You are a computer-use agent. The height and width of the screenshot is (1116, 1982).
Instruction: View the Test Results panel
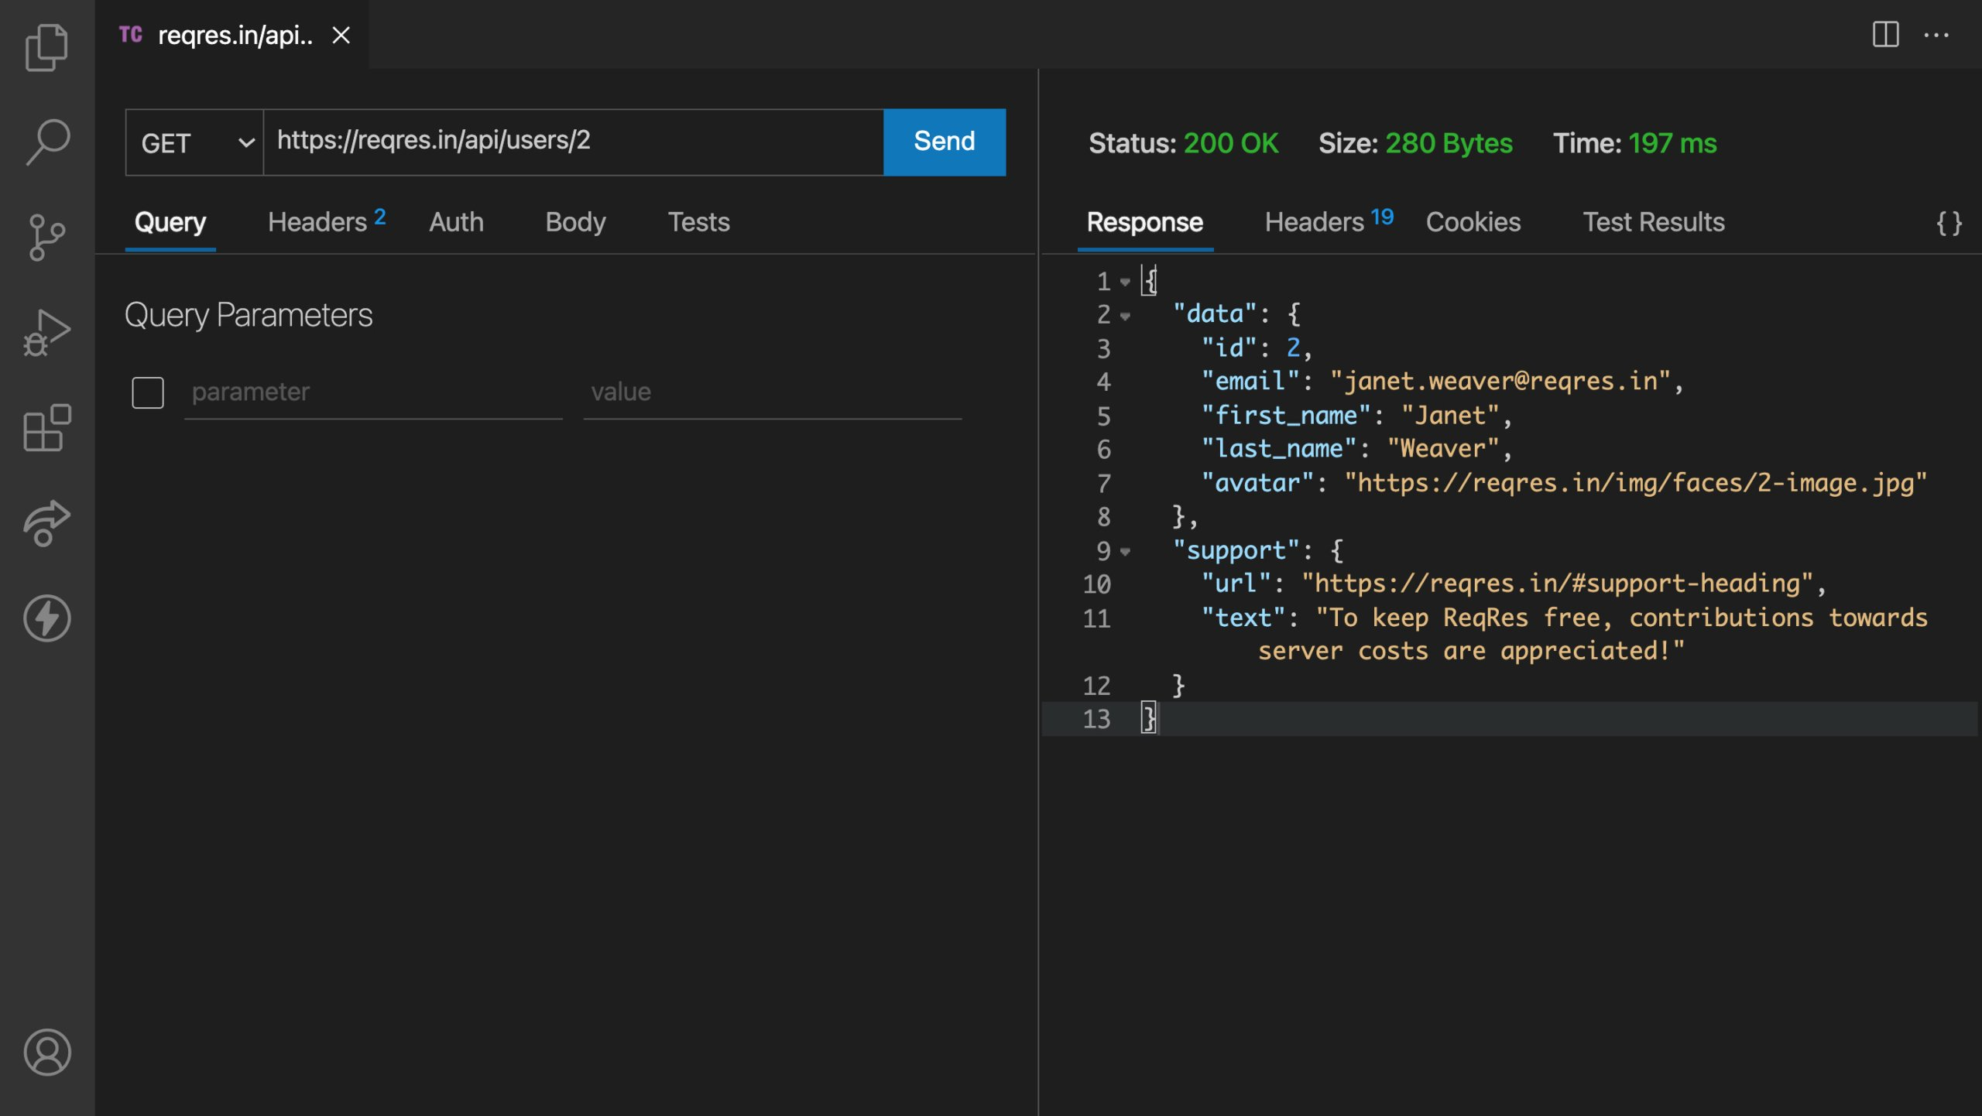click(x=1653, y=222)
